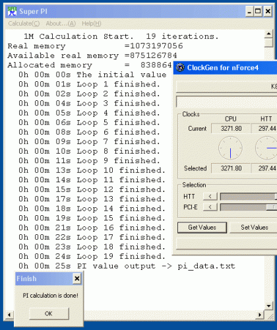Click the HTT slider left arrow
The width and height of the screenshot is (277, 330).
(210, 196)
